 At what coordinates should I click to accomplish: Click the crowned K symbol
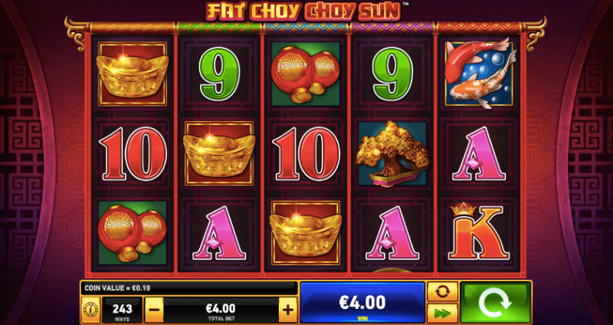[475, 231]
